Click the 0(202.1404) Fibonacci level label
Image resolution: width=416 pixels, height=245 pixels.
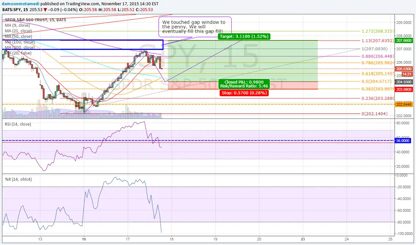(374, 114)
